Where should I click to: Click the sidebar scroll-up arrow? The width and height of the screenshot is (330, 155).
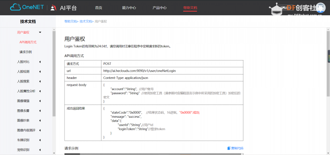tap(54, 30)
